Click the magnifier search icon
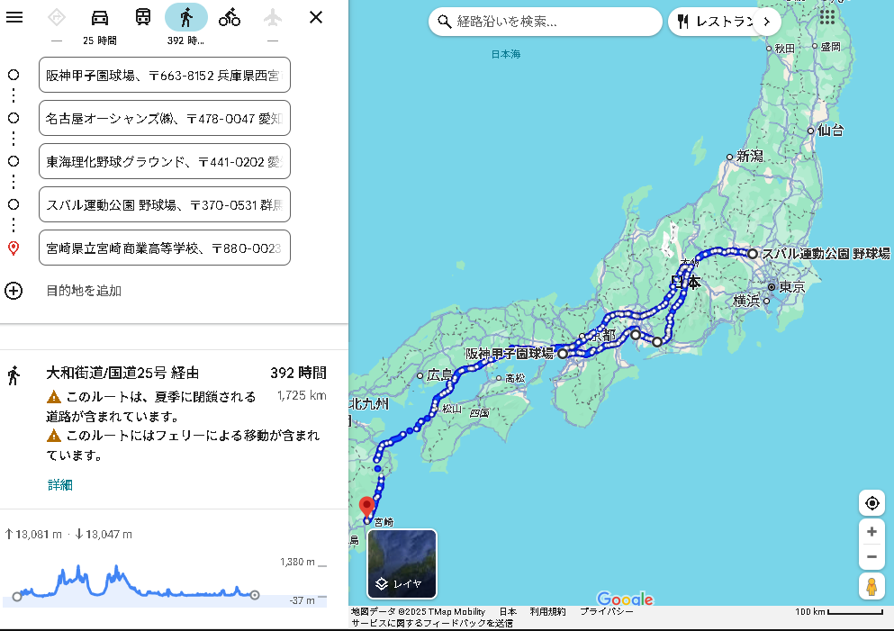This screenshot has height=631, width=894. coord(444,22)
